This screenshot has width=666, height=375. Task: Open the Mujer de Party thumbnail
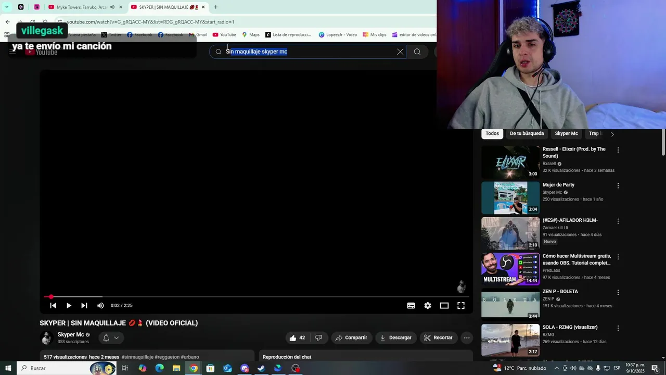click(x=510, y=198)
